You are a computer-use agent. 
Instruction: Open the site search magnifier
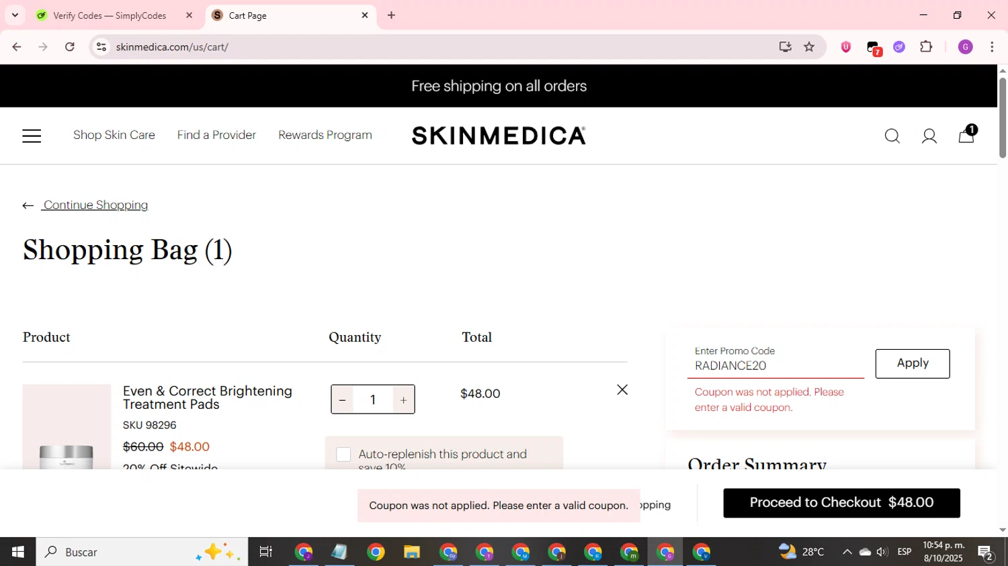(x=892, y=136)
